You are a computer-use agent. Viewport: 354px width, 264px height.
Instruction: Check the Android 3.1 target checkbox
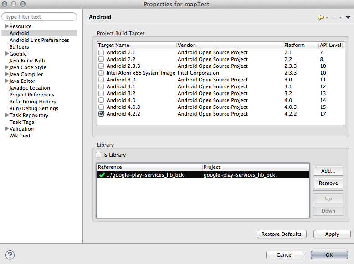pyautogui.click(x=101, y=86)
